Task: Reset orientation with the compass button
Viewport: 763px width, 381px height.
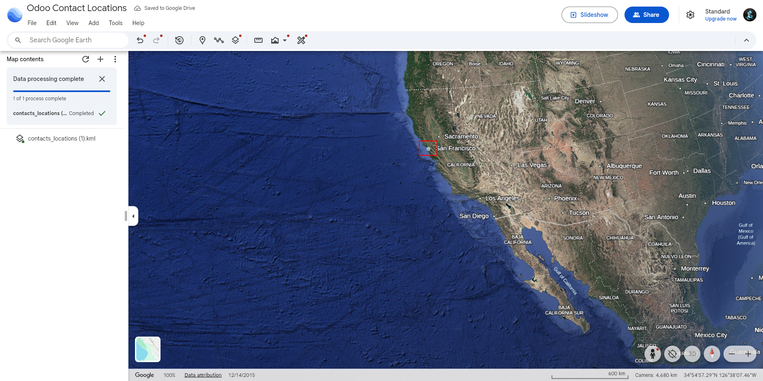Action: pyautogui.click(x=712, y=354)
